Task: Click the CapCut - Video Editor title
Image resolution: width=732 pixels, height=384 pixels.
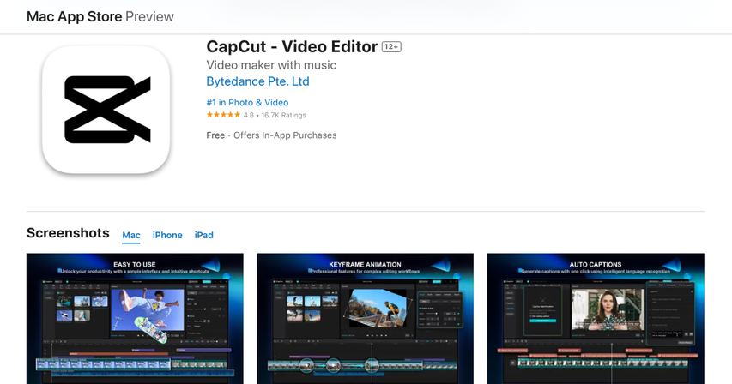Action: 292,46
